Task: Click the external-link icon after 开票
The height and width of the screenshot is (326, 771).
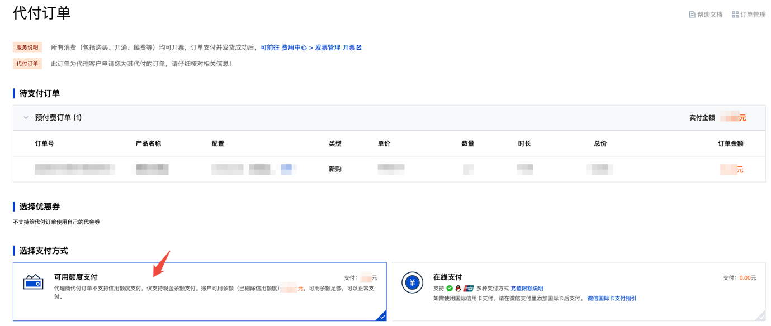Action: click(x=359, y=47)
